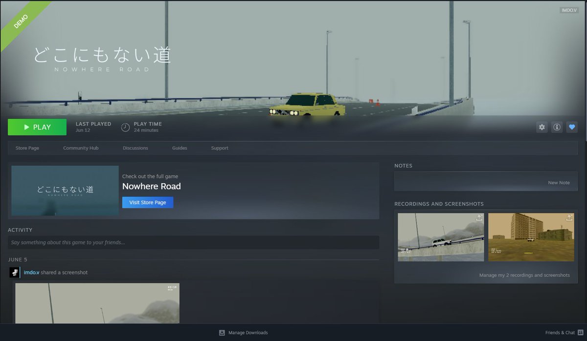Viewport: 587px width, 341px height.
Task: Open Friends & Chat
Action: point(561,333)
